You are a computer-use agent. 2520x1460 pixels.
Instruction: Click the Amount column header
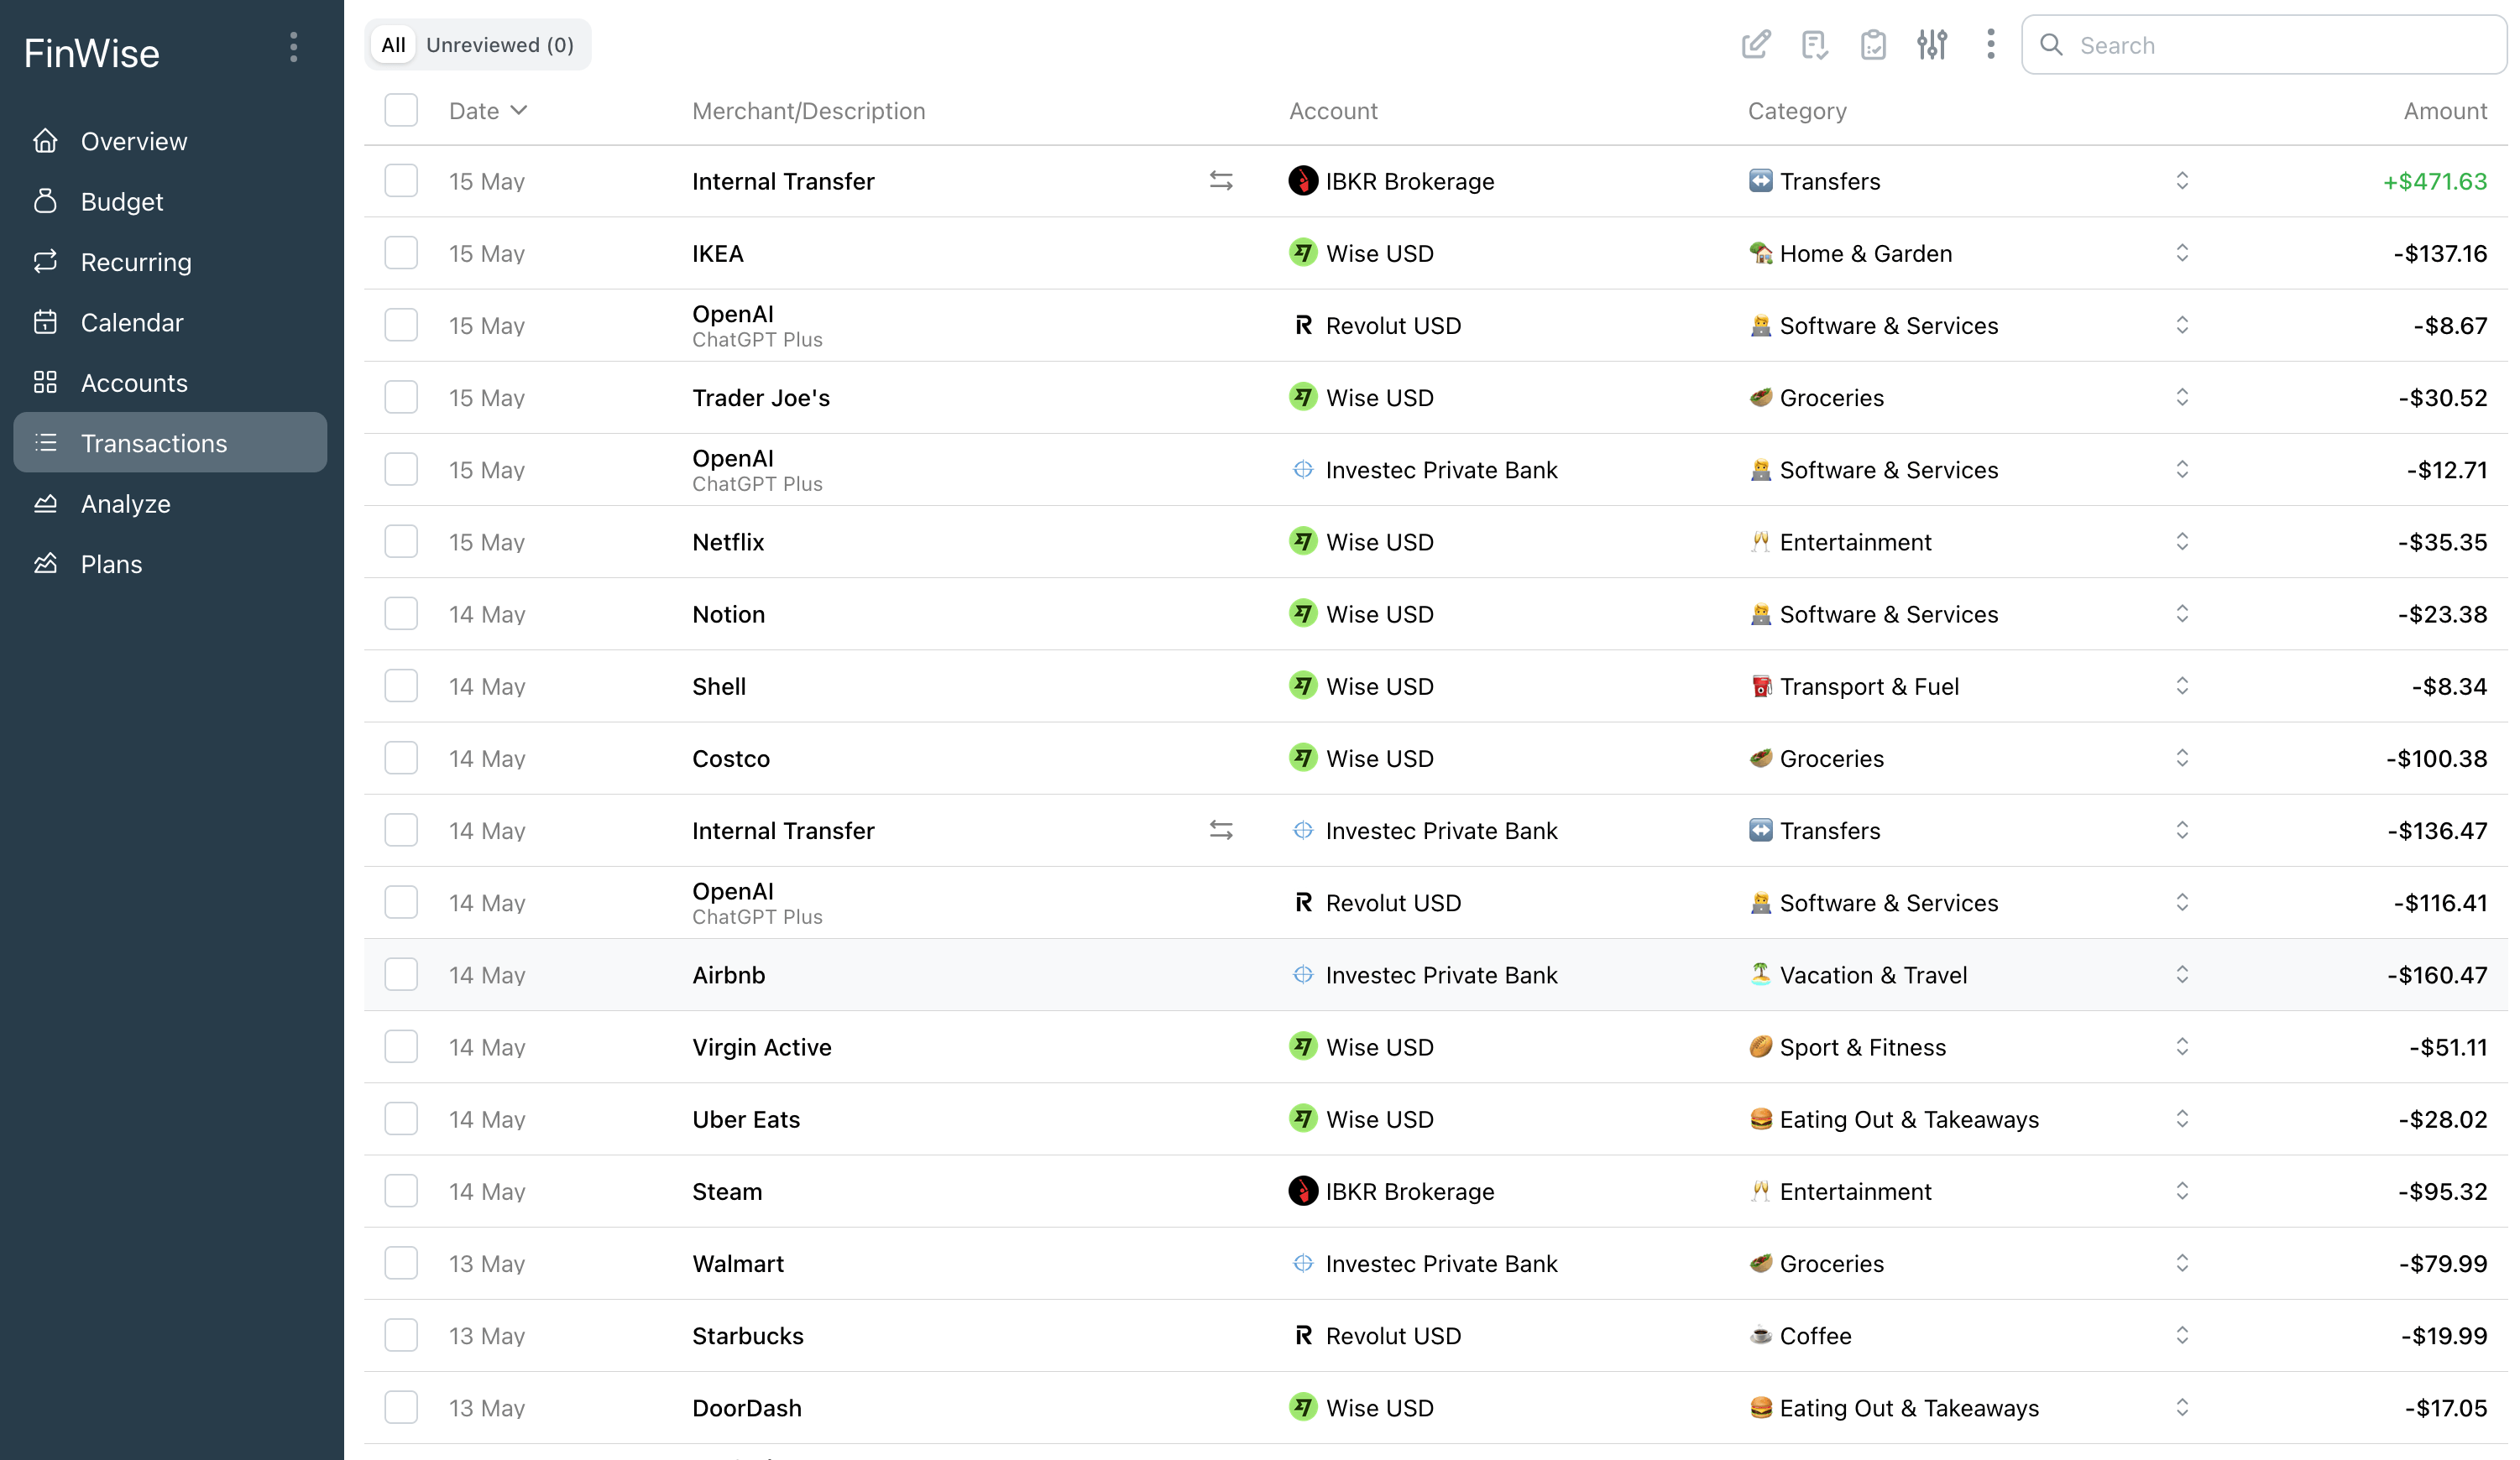tap(2445, 111)
